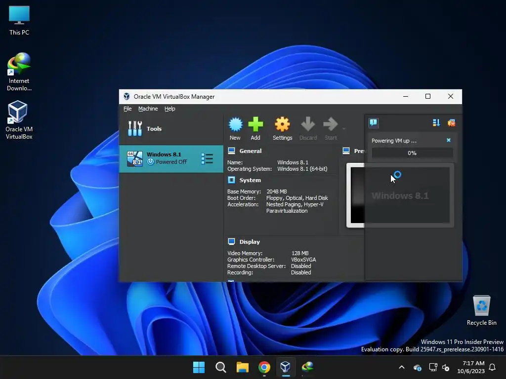Click the Powering VM up progress bar
This screenshot has height=379, width=506.
(x=412, y=153)
